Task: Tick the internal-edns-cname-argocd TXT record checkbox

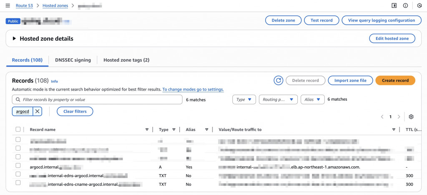Action: pos(18,183)
